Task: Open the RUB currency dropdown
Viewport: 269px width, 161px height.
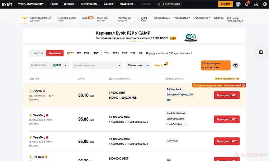Action: [60, 65]
